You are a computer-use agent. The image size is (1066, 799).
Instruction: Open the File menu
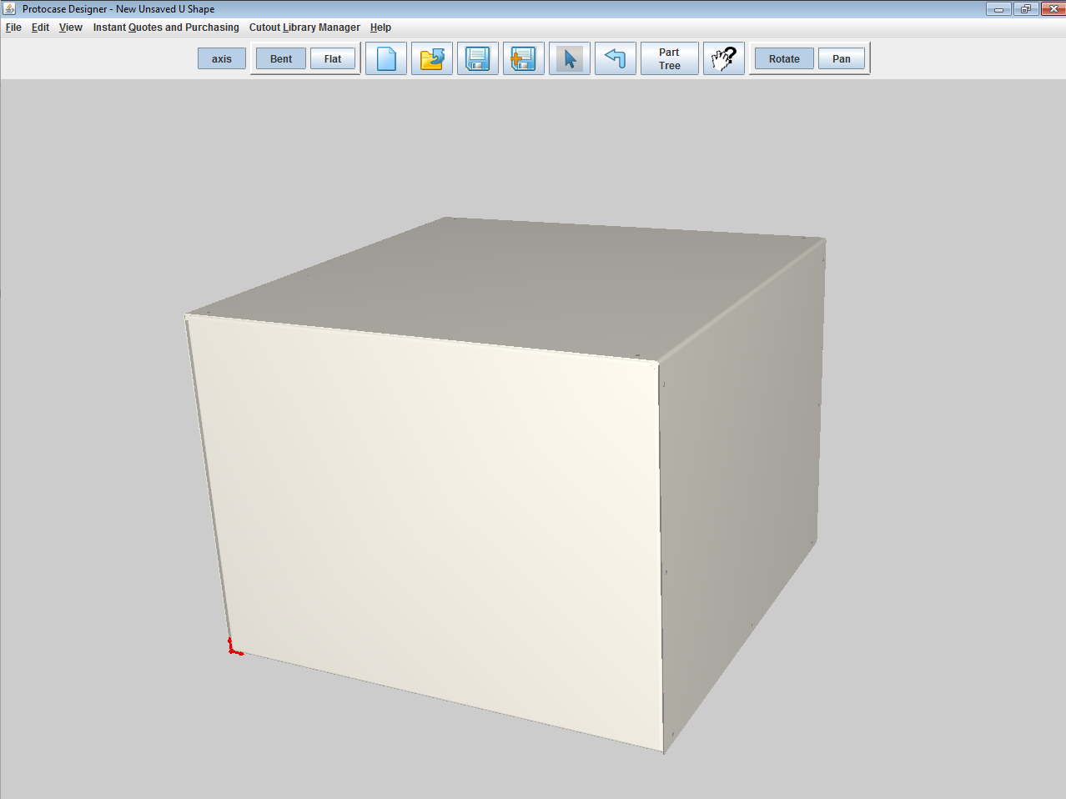pos(13,28)
